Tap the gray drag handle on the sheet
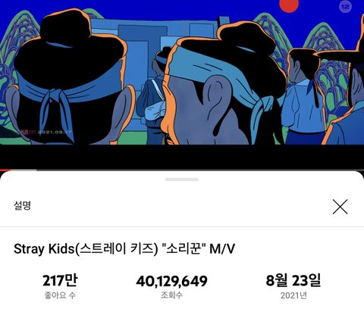Viewport: 364px width, 312px height. (182, 179)
